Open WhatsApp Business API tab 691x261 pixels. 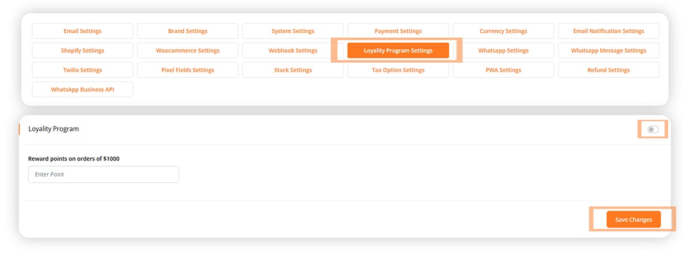82,90
